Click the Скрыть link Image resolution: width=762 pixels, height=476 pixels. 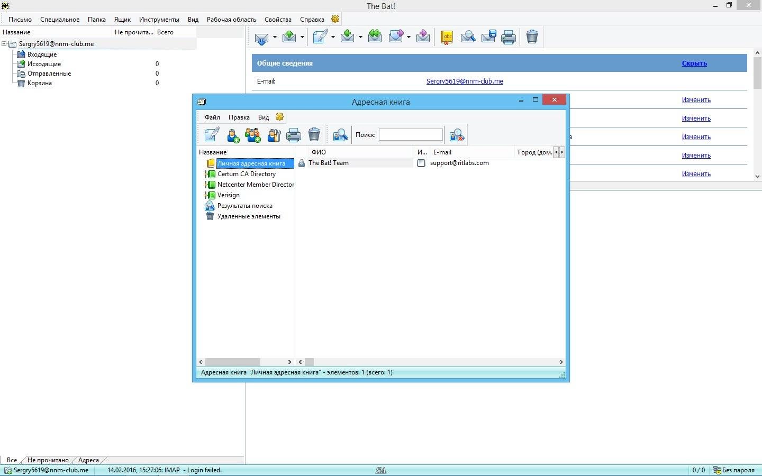(x=694, y=63)
